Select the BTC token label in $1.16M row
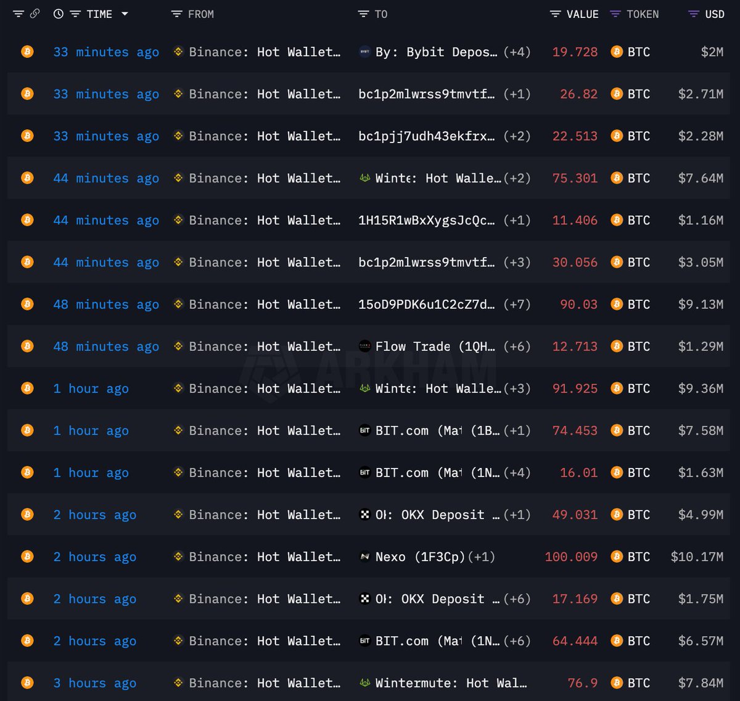 tap(639, 220)
